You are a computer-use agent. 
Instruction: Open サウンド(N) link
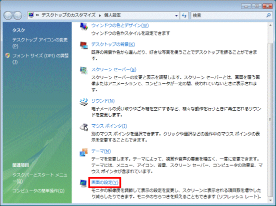pos(103,101)
